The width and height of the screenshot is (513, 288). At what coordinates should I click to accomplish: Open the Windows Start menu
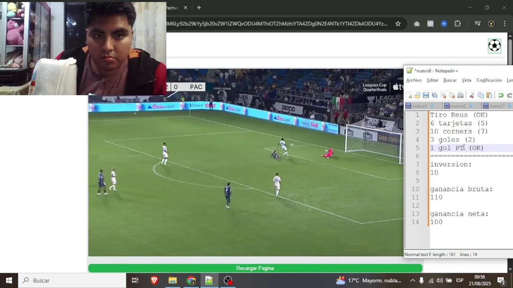click(x=9, y=280)
